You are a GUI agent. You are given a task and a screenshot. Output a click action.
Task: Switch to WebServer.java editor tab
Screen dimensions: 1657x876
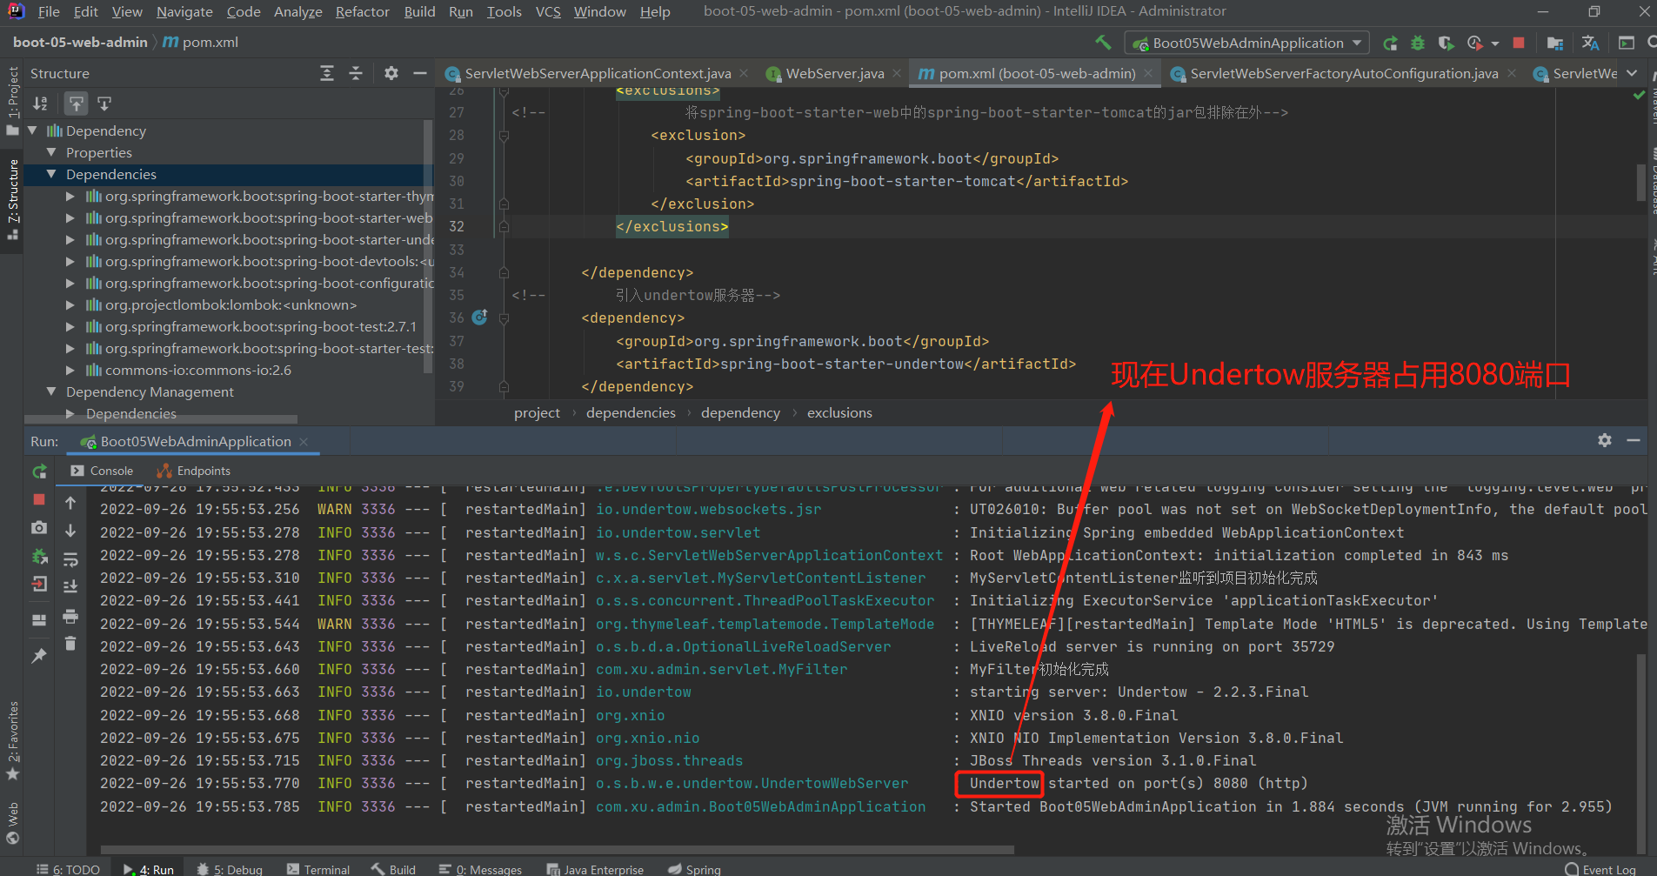[x=835, y=74]
